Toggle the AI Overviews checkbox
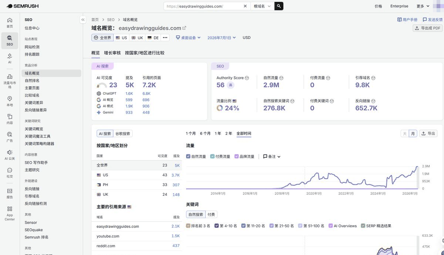The height and width of the screenshot is (255, 444). click(331, 226)
